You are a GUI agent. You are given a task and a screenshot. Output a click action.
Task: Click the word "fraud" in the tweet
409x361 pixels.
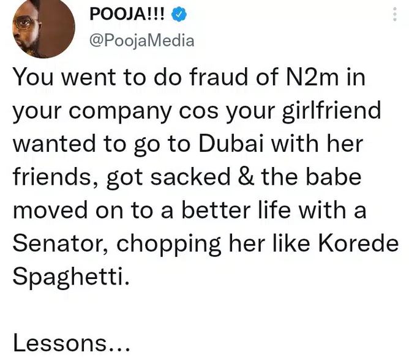(219, 76)
